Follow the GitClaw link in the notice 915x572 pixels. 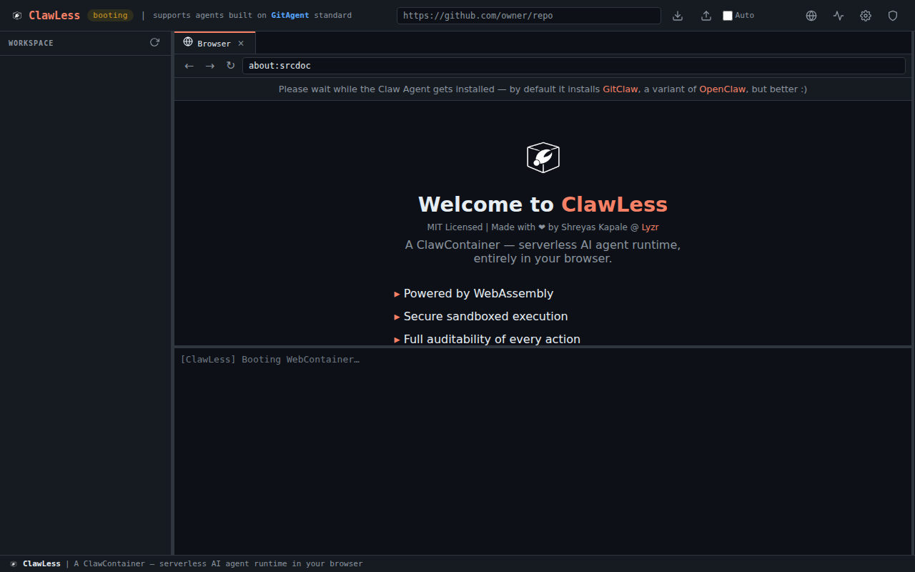point(620,89)
